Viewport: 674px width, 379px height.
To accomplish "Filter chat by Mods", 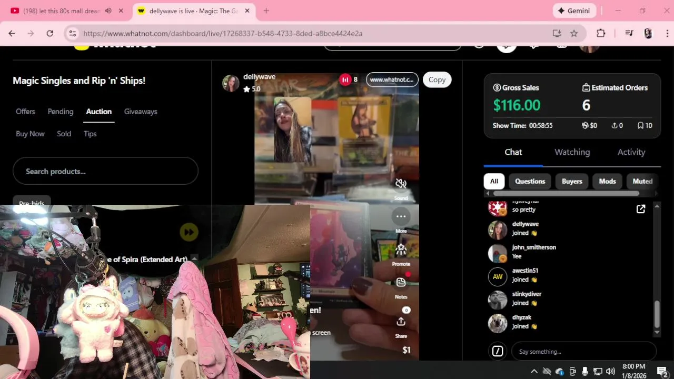I will (607, 181).
